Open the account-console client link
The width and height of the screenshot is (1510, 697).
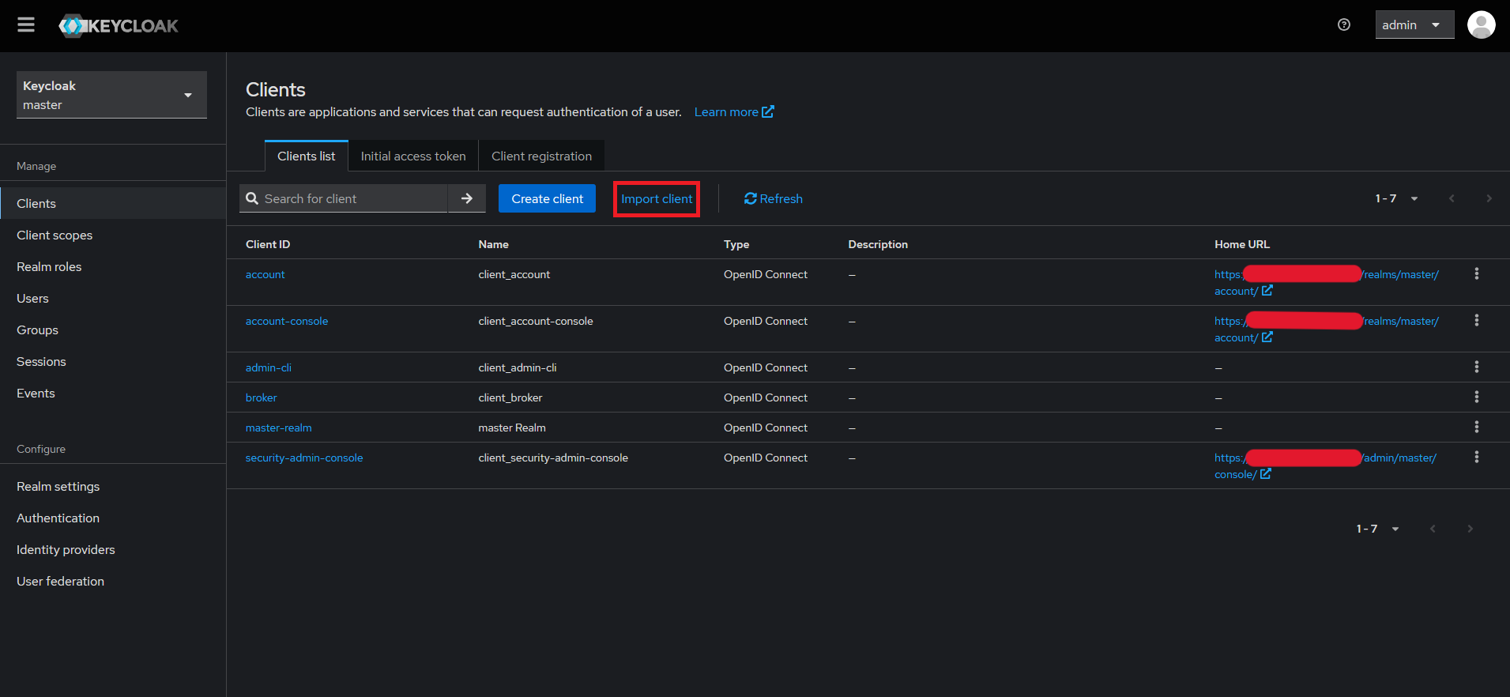[x=287, y=321]
